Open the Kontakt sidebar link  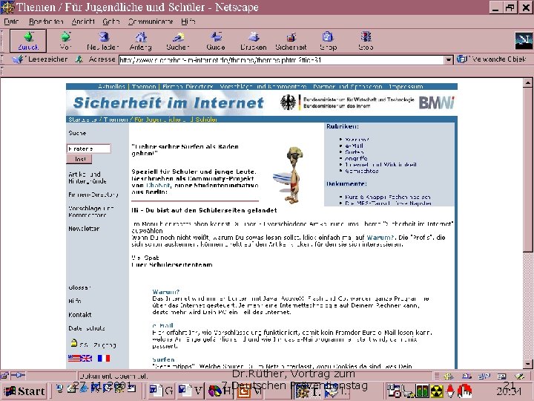pyautogui.click(x=79, y=314)
